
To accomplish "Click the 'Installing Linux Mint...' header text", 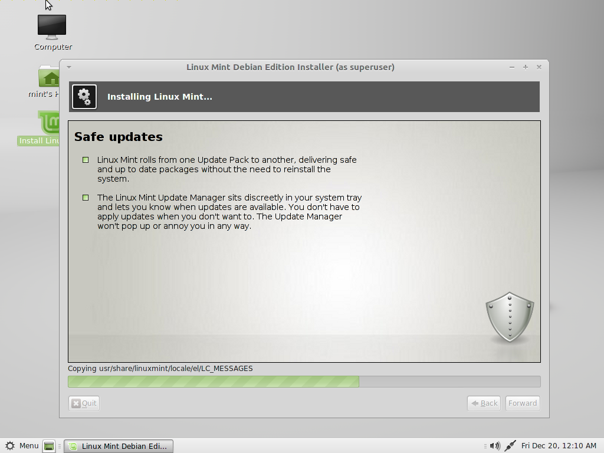I will [159, 97].
